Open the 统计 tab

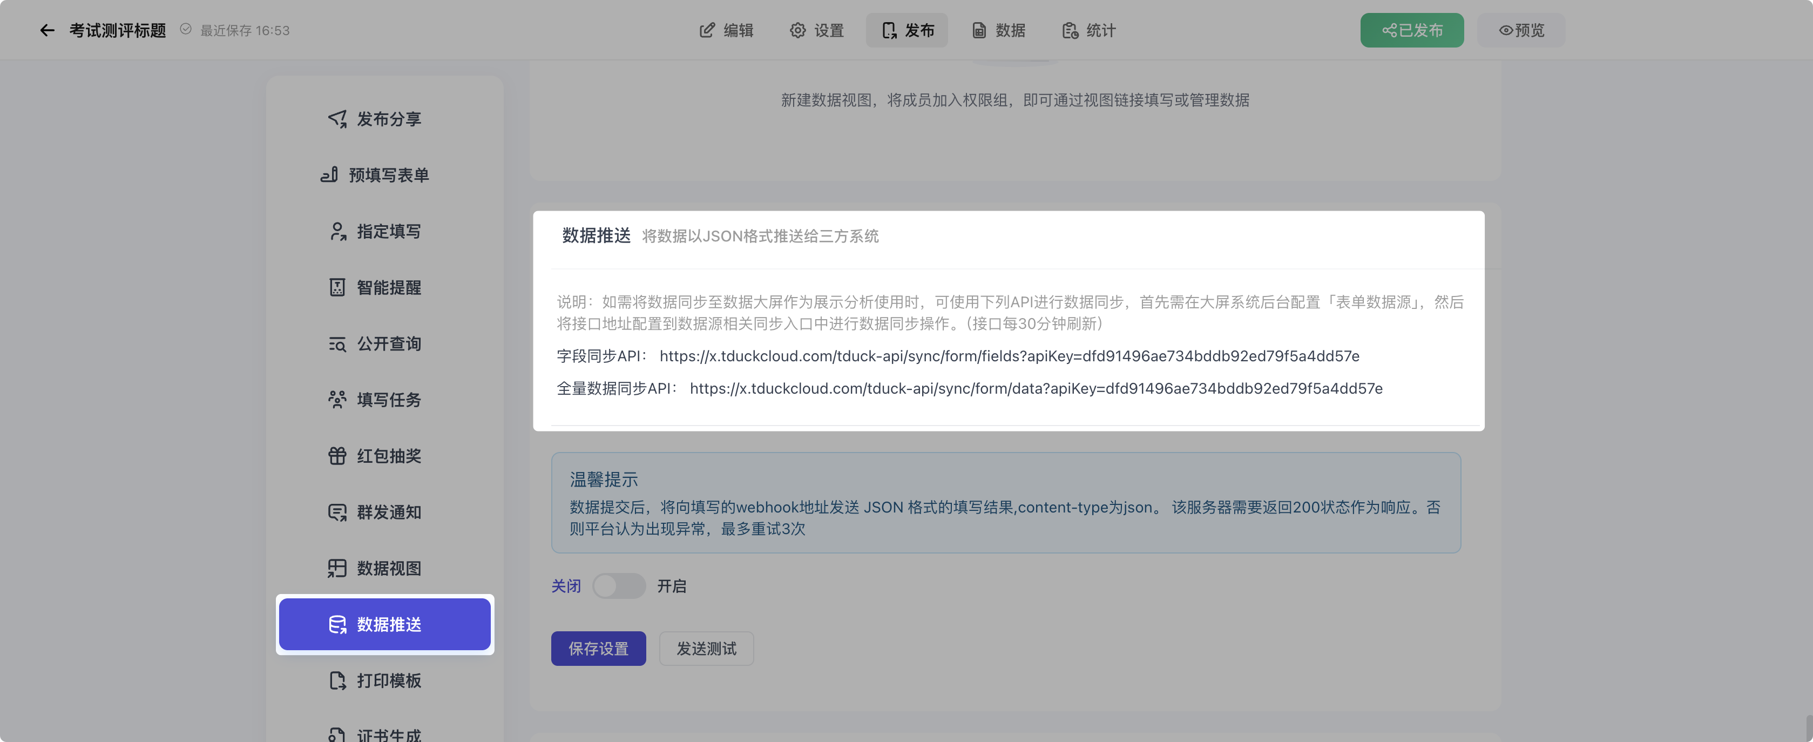(x=1089, y=30)
